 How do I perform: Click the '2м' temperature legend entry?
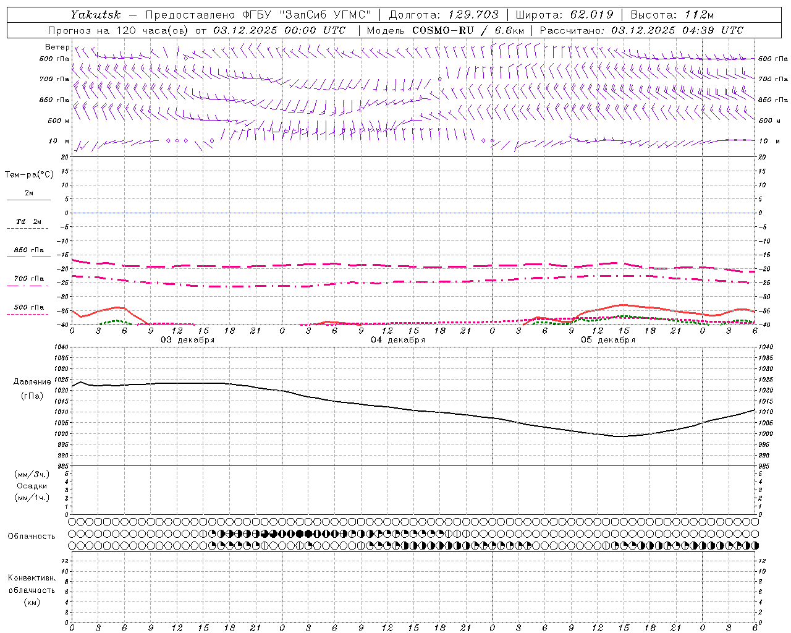(29, 193)
